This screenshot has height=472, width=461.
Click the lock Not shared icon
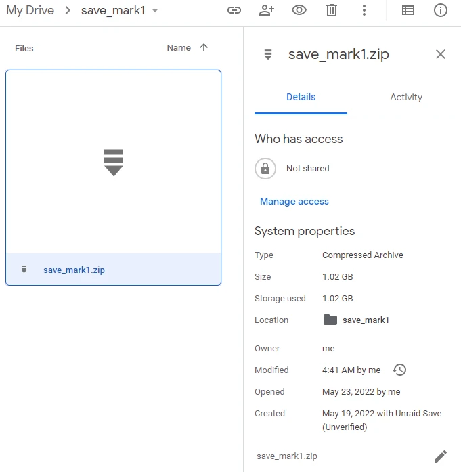(x=265, y=169)
